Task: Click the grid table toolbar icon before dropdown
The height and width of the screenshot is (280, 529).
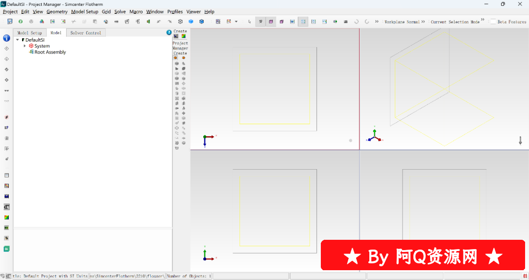Action: click(x=218, y=22)
